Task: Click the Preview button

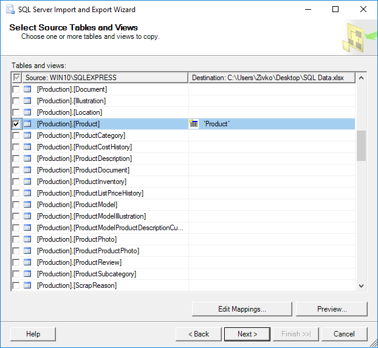Action: point(332,309)
